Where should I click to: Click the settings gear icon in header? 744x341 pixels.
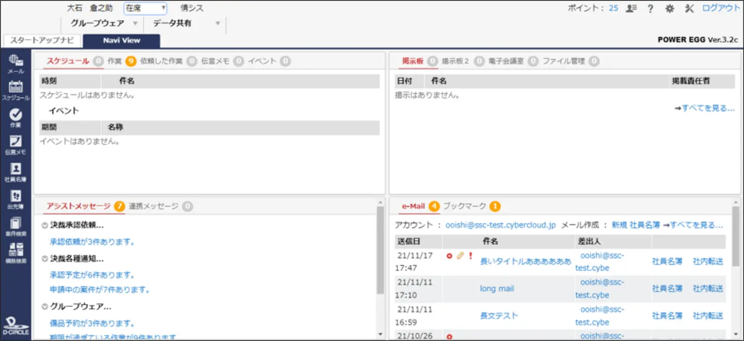point(670,8)
